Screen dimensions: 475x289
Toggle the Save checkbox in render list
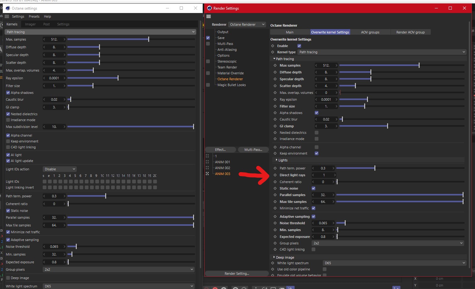tap(208, 38)
